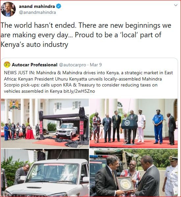Click the Kenya coat of arms in photo
The image size is (181, 197).
click(x=14, y=104)
